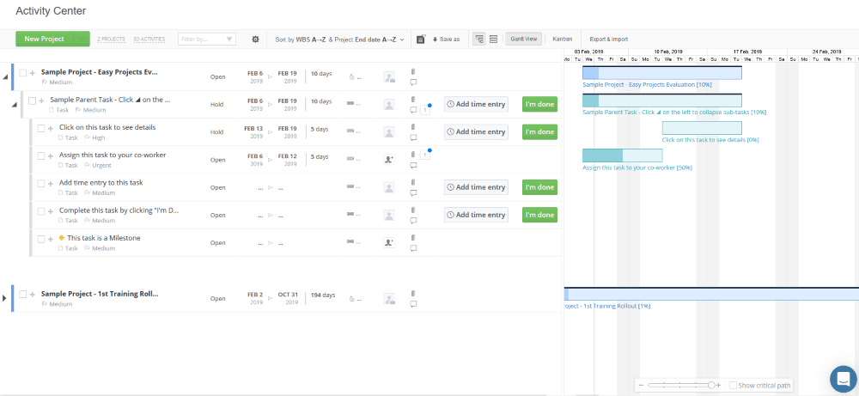Click 'Add time entry' for 'Add time entry to this task'
The image size is (859, 396).
tap(476, 187)
